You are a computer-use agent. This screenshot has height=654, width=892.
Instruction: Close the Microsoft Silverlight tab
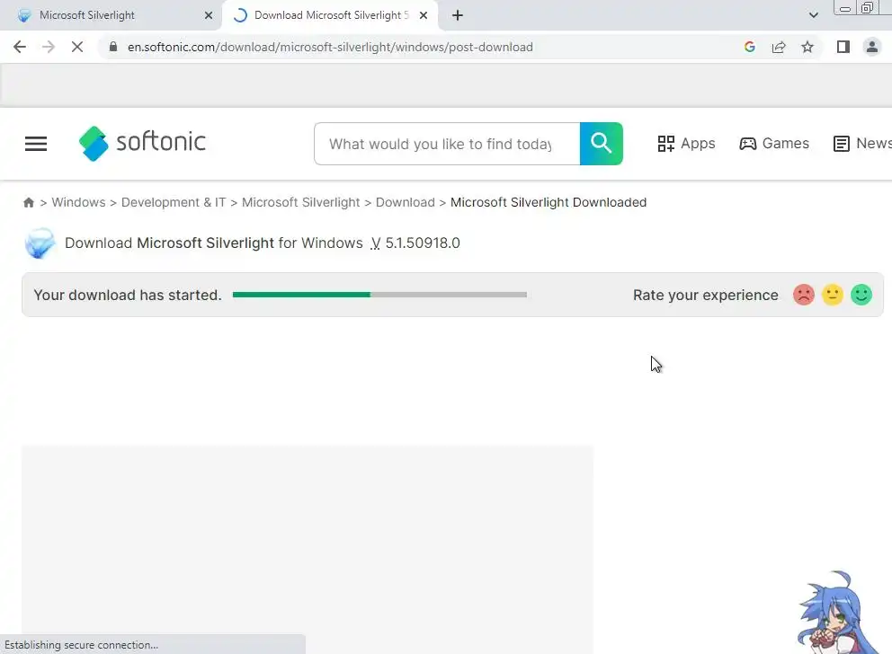pyautogui.click(x=209, y=15)
